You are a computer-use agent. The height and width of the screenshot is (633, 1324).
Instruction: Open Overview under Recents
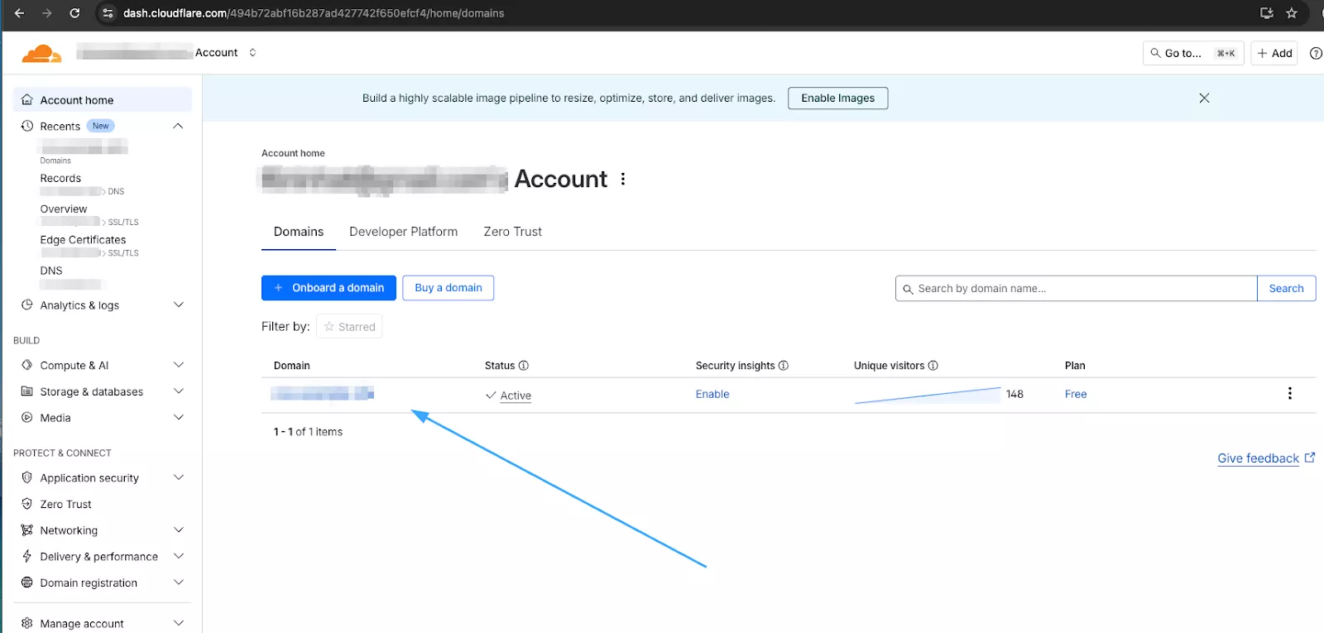point(64,209)
